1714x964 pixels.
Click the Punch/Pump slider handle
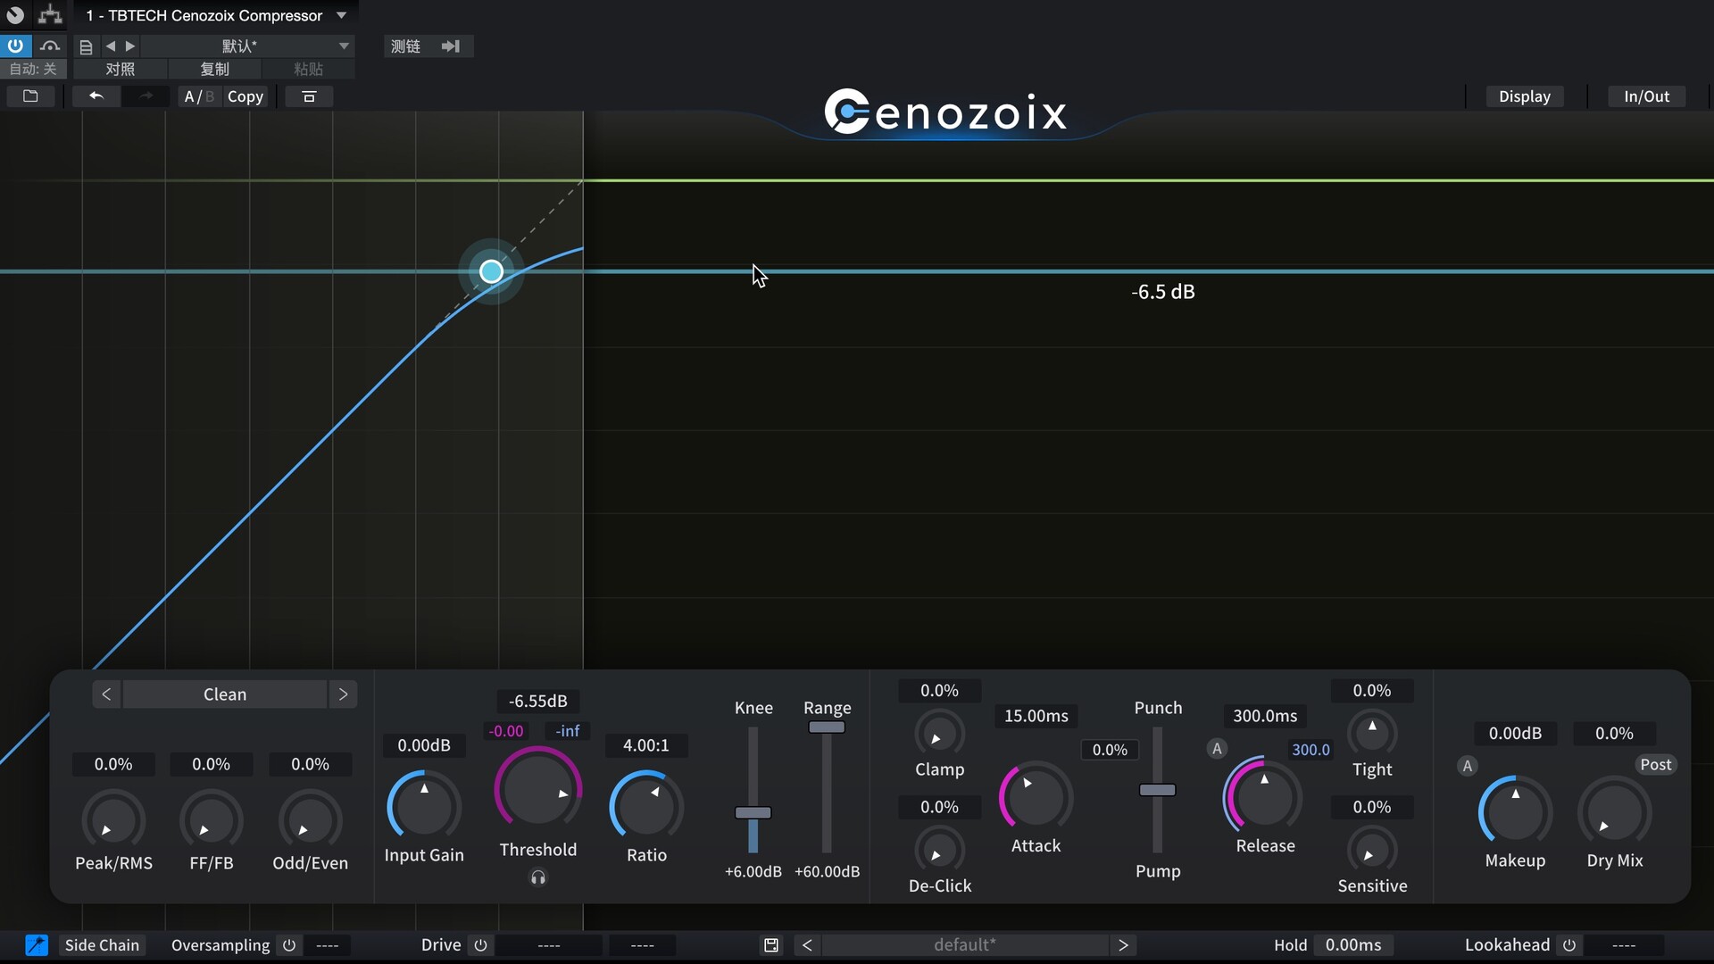pos(1157,790)
